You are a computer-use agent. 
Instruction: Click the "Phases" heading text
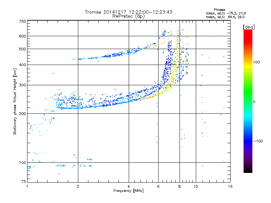pos(219,10)
